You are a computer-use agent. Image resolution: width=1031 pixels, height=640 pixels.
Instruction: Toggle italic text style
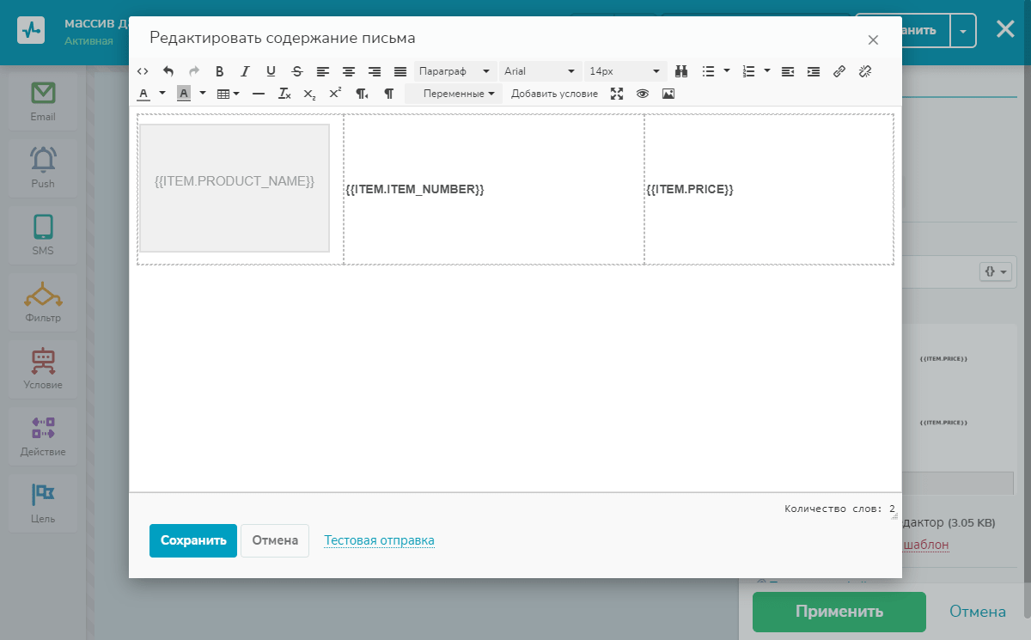pos(246,71)
